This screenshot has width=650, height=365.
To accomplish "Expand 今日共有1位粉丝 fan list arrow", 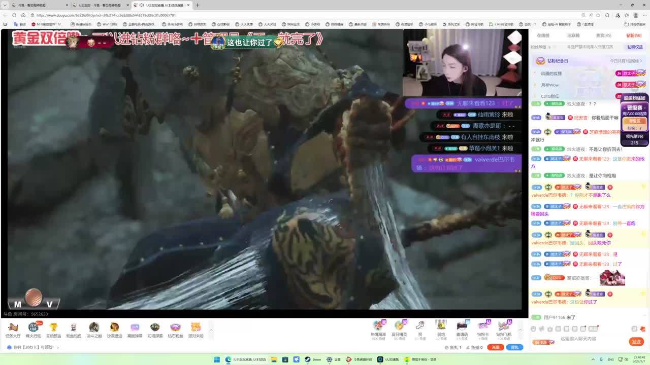I will 642,61.
